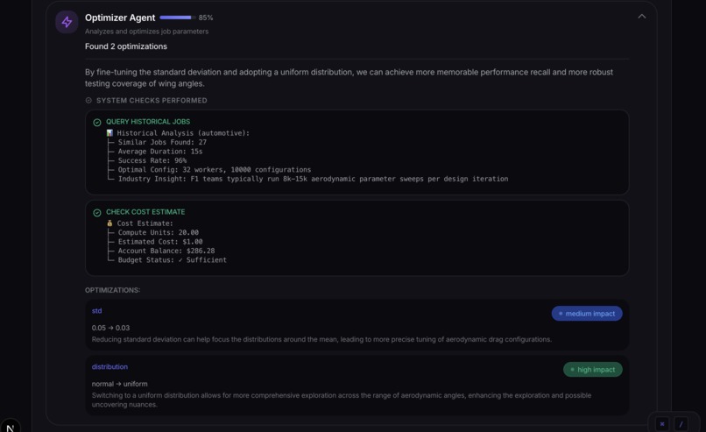This screenshot has width=706, height=432.
Task: Open the Next.js dev tools N logo
Action: [x=10, y=428]
